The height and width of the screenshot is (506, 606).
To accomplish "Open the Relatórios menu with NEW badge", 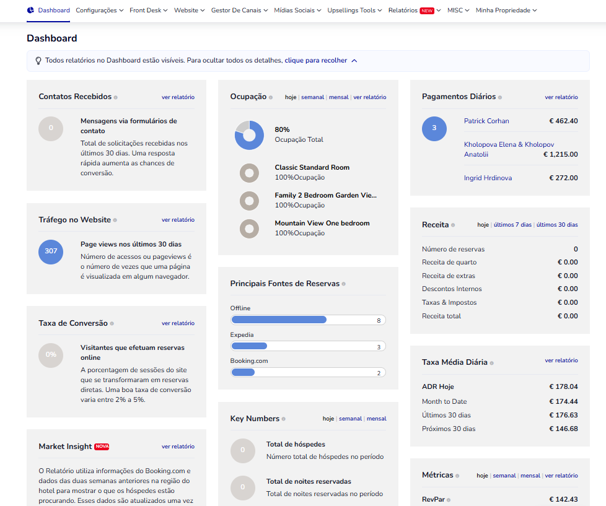I will point(415,11).
